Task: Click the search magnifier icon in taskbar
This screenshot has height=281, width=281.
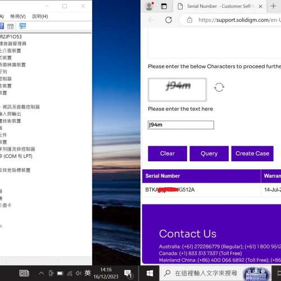Action: (x=167, y=273)
